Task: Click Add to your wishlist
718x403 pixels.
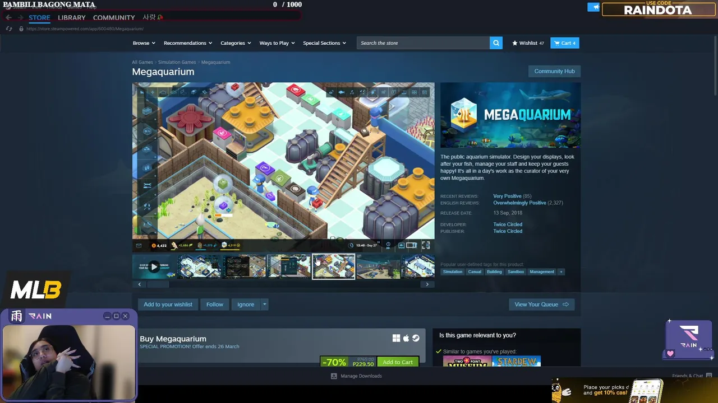Action: (x=168, y=304)
